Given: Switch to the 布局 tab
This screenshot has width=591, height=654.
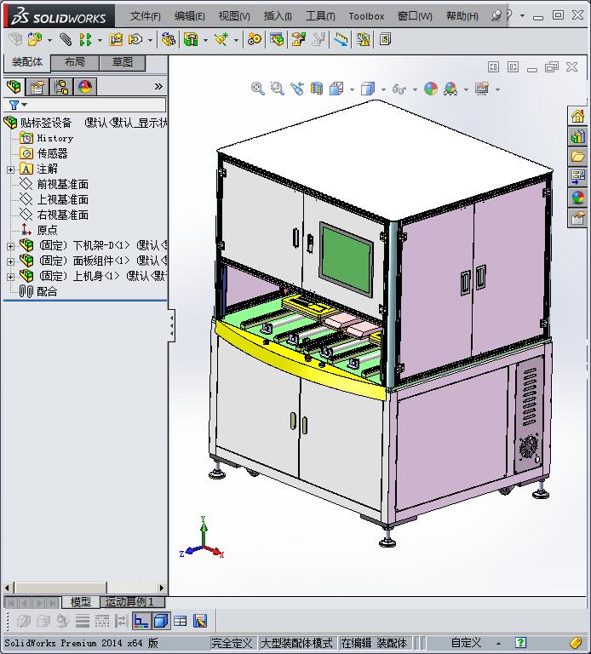Looking at the screenshot, I should tap(75, 62).
